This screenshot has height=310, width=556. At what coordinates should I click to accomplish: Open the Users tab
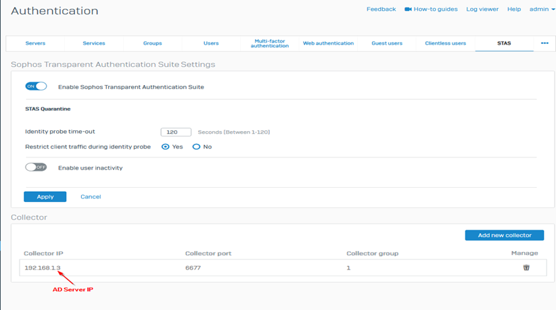(x=211, y=43)
